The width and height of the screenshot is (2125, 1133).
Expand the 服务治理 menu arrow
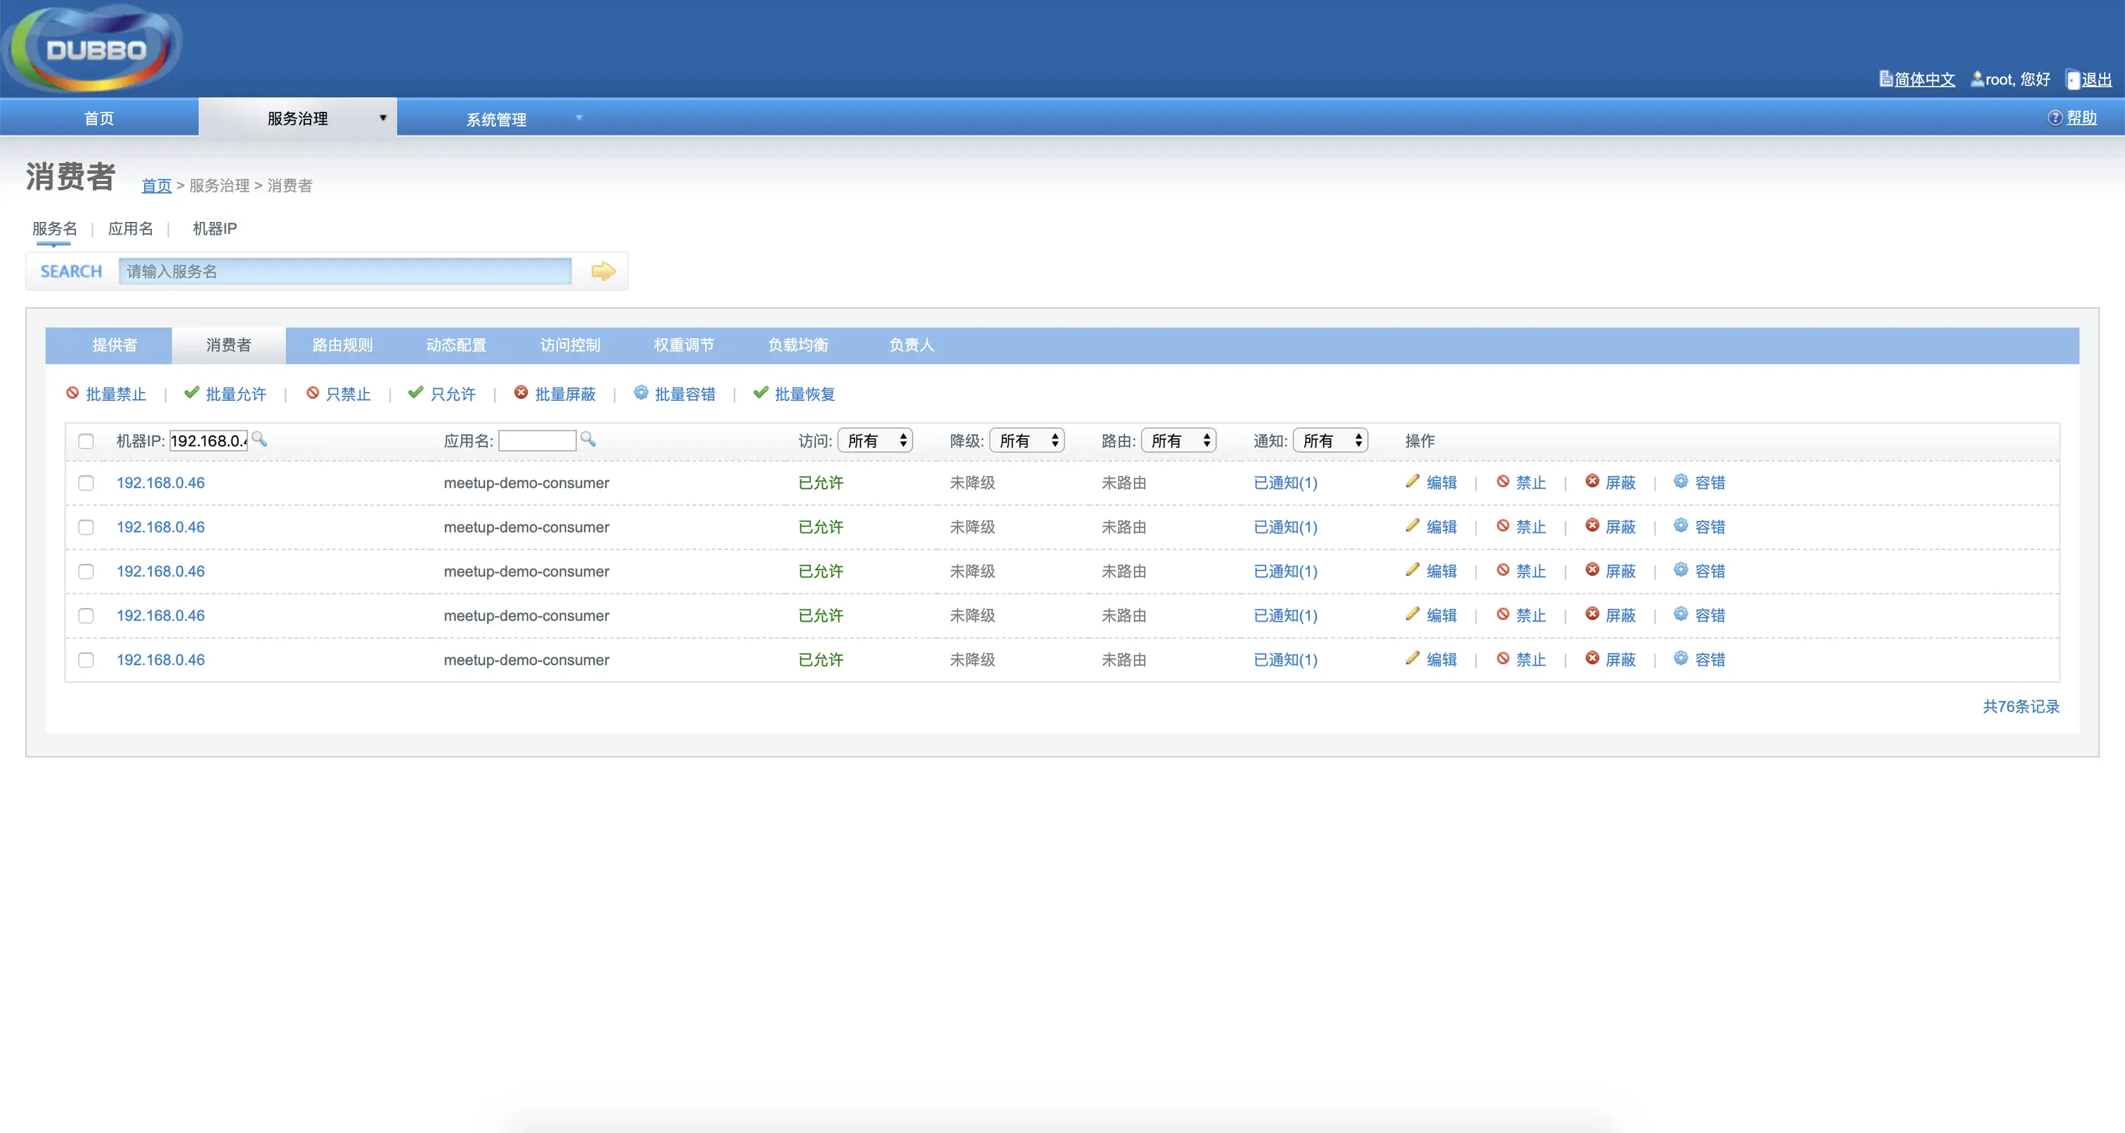click(383, 119)
